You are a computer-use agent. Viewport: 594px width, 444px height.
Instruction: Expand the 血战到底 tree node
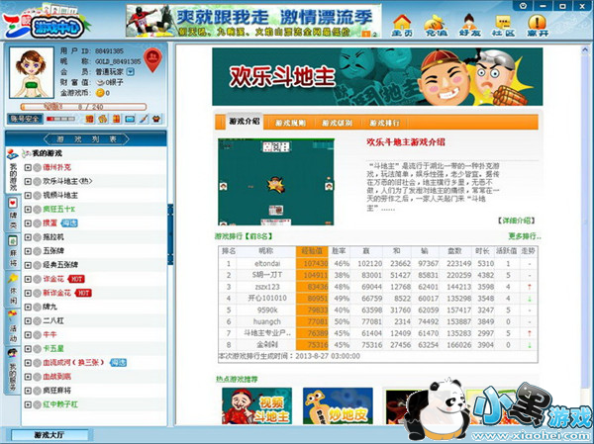pos(28,377)
